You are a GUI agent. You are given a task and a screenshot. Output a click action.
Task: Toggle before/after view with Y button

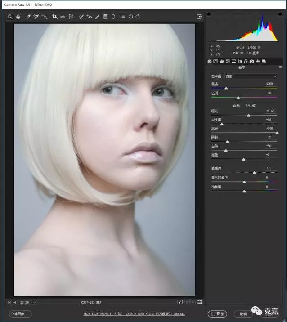[x=180, y=302]
